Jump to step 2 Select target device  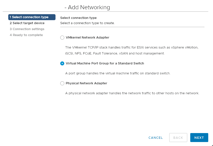[x=27, y=23]
